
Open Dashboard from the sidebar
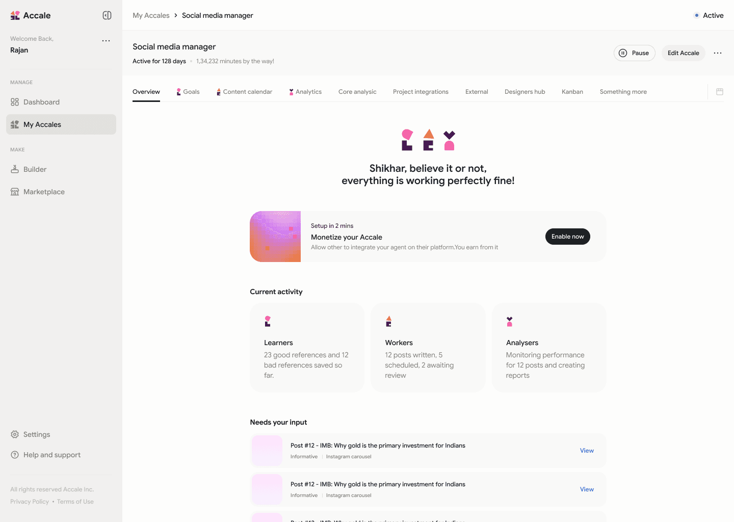61,102
